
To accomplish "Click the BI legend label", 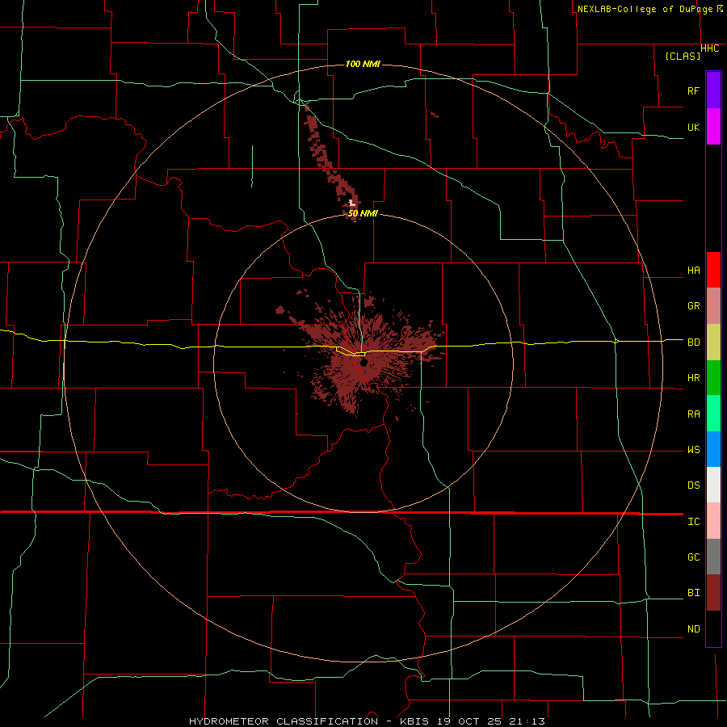I will click(693, 593).
